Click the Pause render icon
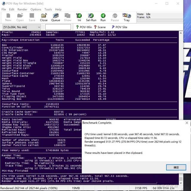The height and width of the screenshot is (191, 191). tap(115, 17)
